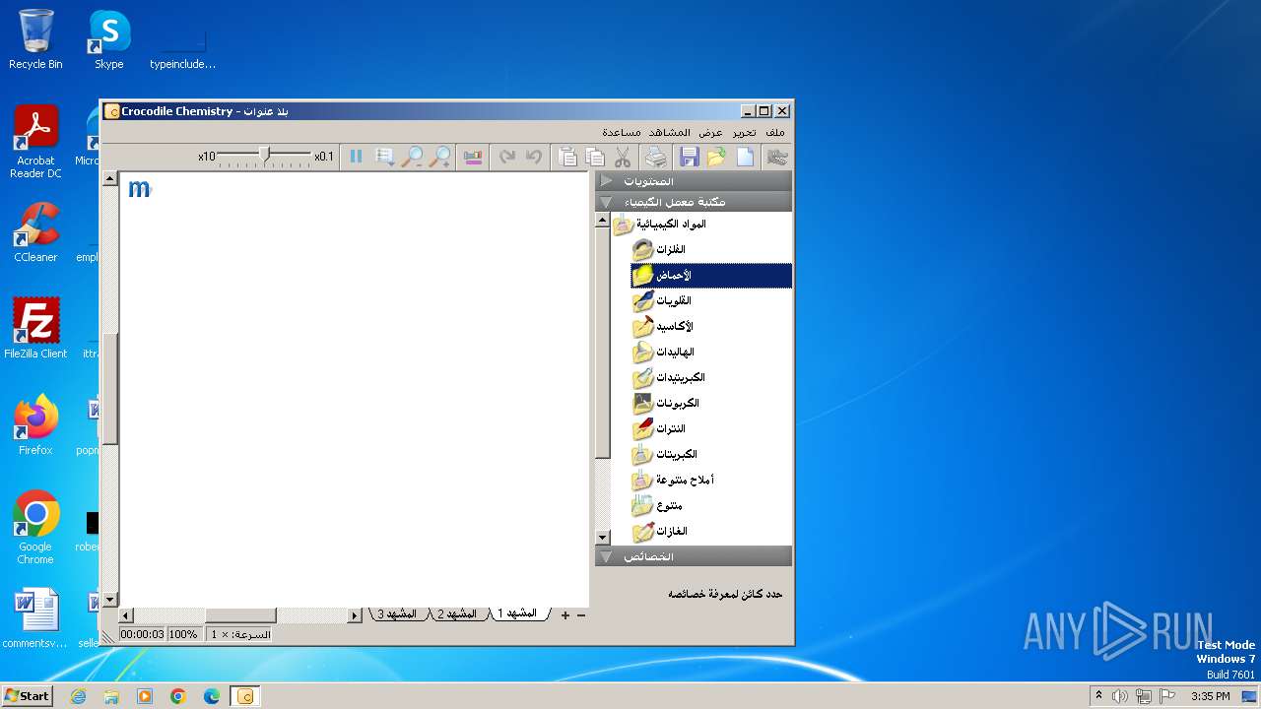The height and width of the screenshot is (709, 1261).
Task: Switch to المشهد 1 tab
Action: 517,613
